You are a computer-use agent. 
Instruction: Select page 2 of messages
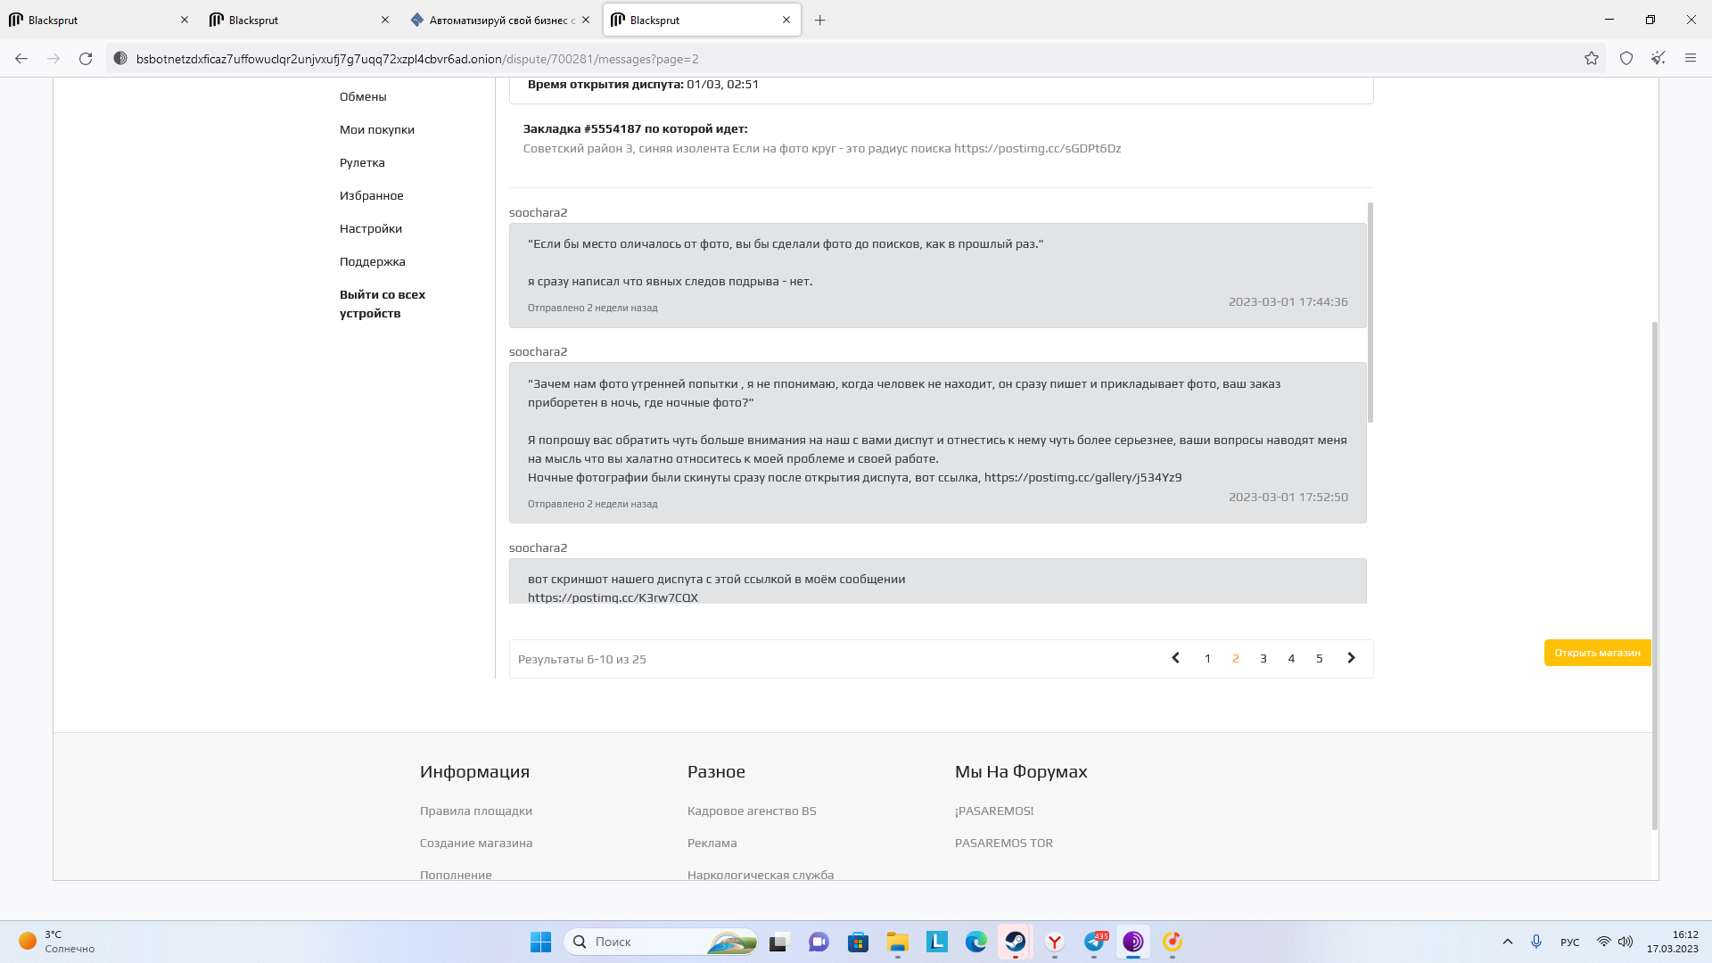point(1235,658)
